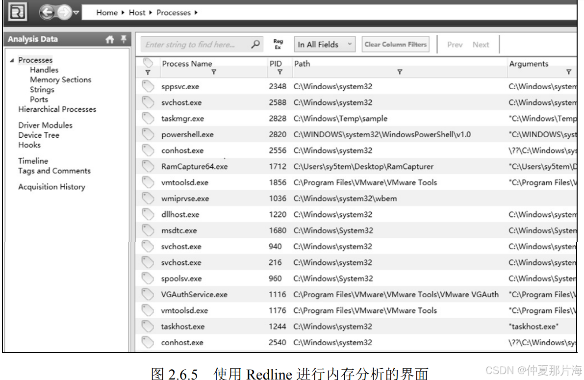Toggle the Reg Ex search option
This screenshot has width=584, height=380.
[x=278, y=44]
